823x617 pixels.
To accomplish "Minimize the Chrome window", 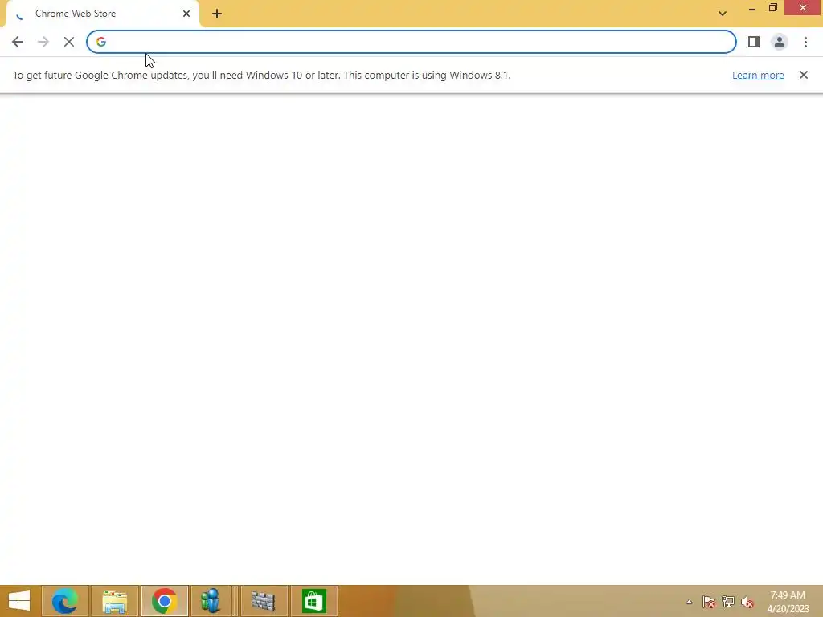I will pos(752,8).
